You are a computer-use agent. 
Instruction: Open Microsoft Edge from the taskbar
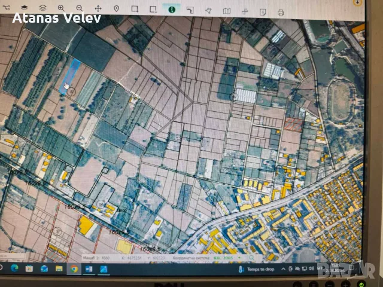pyautogui.click(x=14, y=268)
